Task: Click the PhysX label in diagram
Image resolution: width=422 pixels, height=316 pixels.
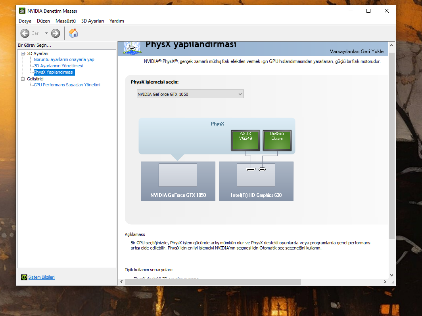Action: coord(217,124)
